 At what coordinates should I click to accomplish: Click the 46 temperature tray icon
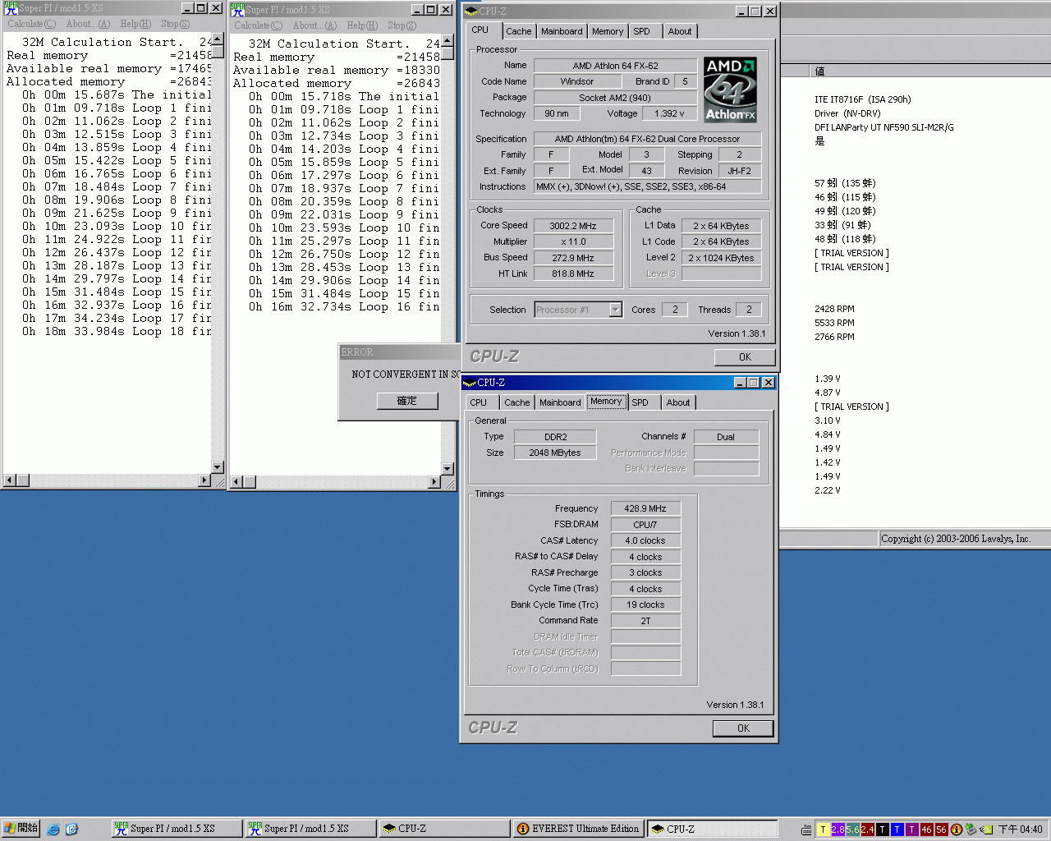(926, 830)
